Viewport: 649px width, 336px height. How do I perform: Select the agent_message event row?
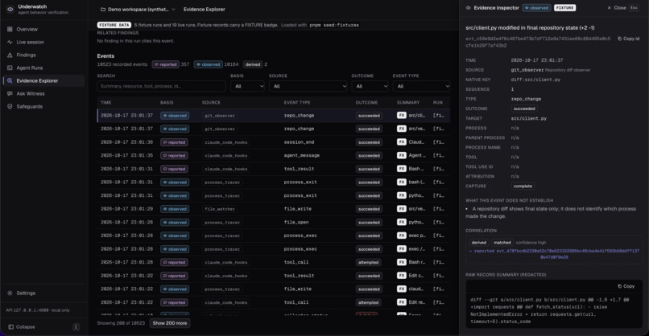274,155
